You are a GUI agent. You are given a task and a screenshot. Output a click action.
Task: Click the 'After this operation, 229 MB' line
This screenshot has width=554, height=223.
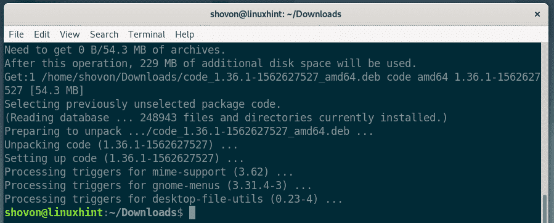pos(211,64)
